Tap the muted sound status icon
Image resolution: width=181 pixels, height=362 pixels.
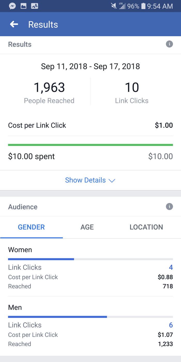tap(114, 6)
